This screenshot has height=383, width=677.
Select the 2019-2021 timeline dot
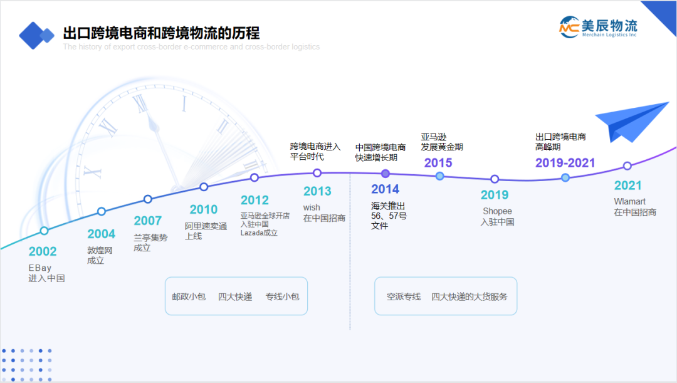(565, 177)
